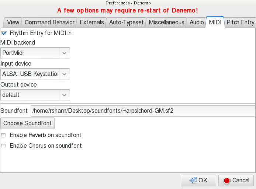The width and height of the screenshot is (256, 189).
Task: Click the Soundfont path text field
Action: (x=143, y=111)
